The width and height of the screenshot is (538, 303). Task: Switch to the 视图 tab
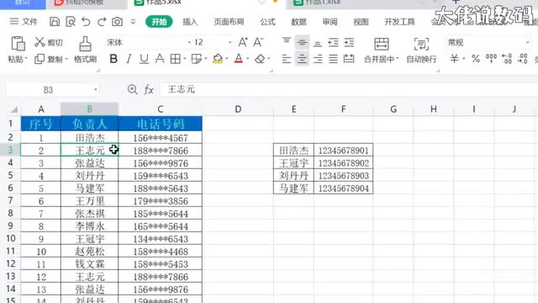coord(361,22)
